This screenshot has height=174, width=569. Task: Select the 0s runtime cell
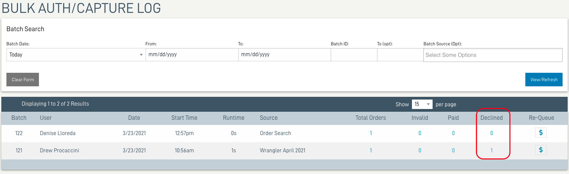click(234, 133)
